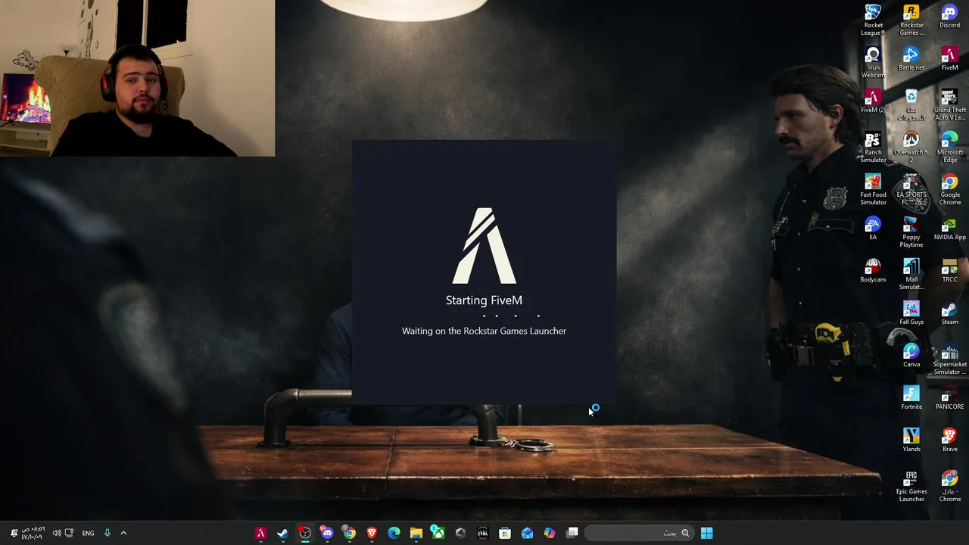Open Microsoft Store from the taskbar
Viewport: 969px width, 545px height.
[505, 533]
